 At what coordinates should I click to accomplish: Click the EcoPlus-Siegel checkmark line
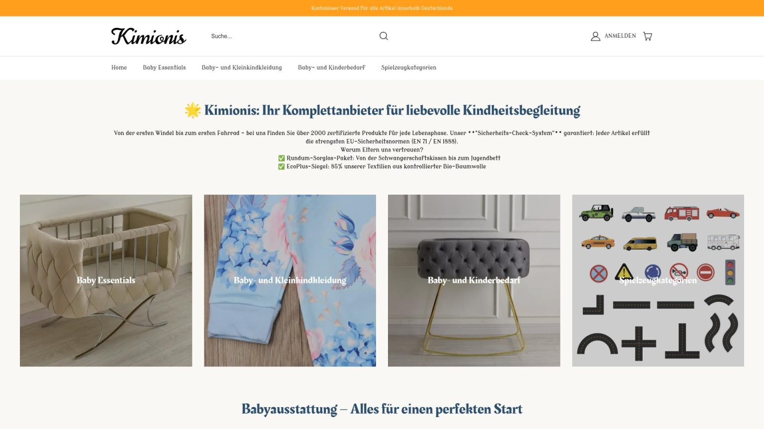382,166
